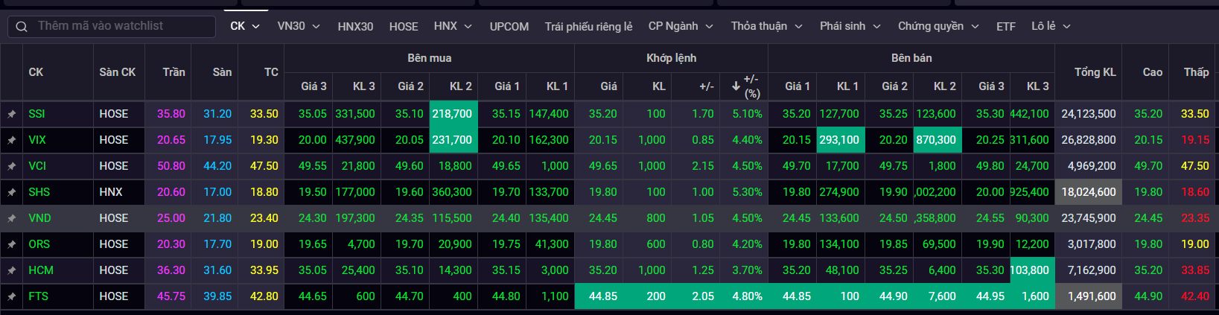Expand the CK dropdown
The height and width of the screenshot is (315, 1219).
coord(245,26)
